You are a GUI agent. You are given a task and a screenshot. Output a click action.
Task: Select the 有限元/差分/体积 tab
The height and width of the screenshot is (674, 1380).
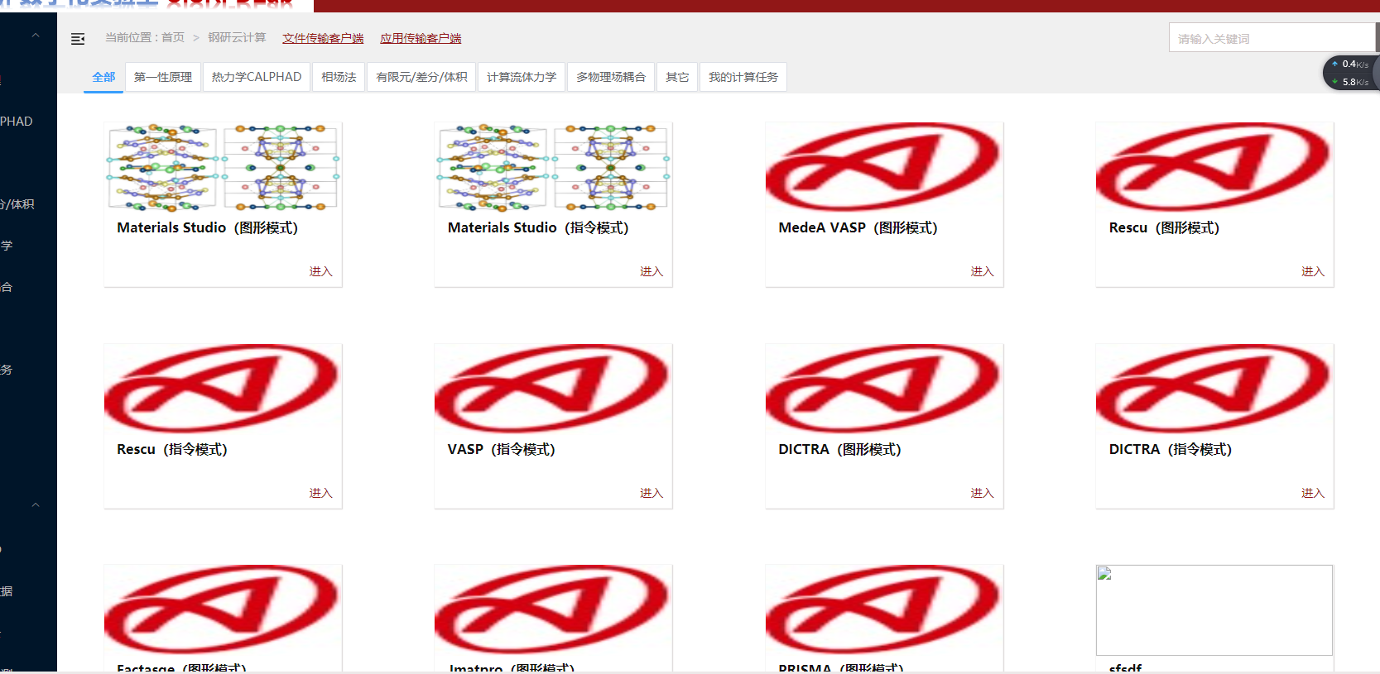pyautogui.click(x=421, y=77)
